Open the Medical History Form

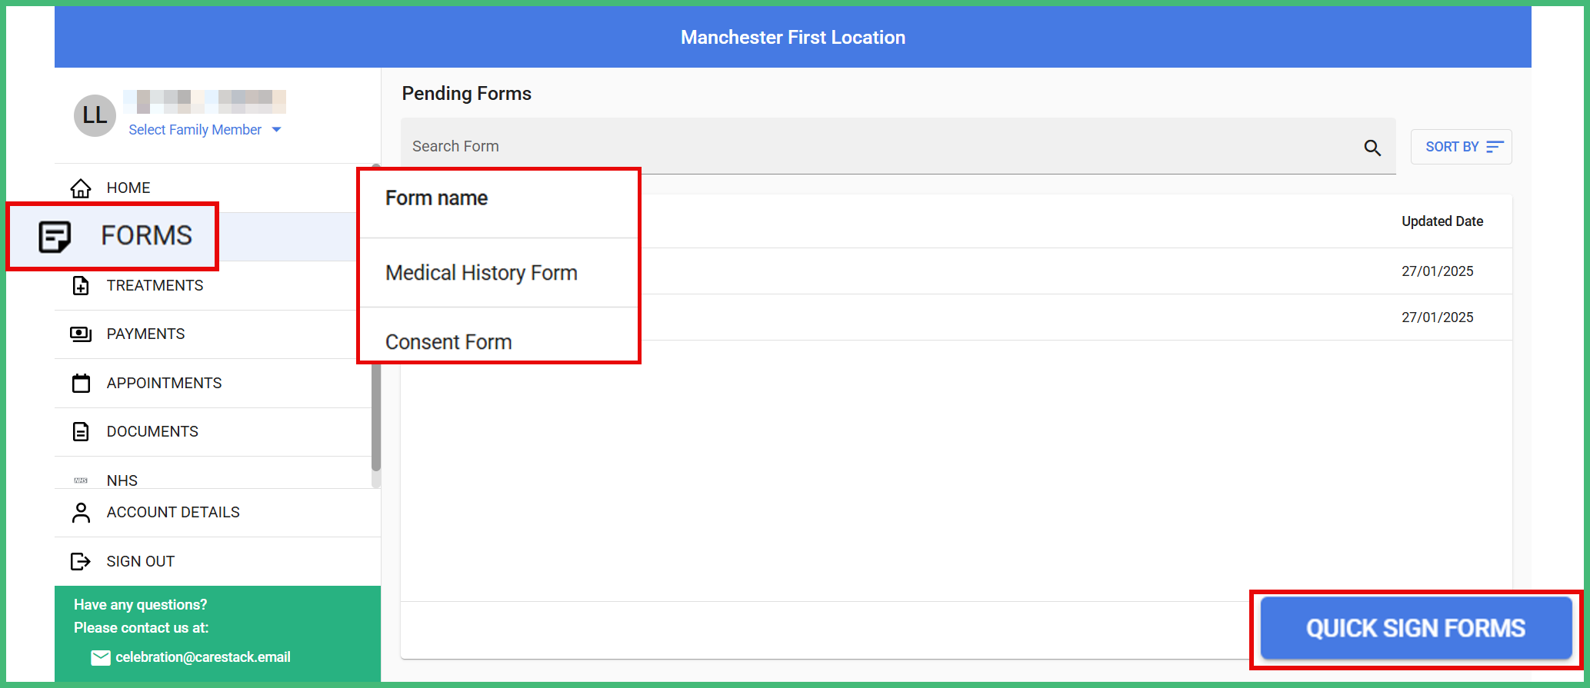tap(481, 273)
